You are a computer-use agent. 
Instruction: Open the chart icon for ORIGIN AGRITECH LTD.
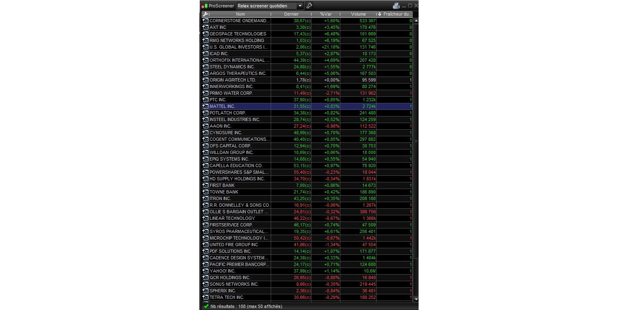206,80
